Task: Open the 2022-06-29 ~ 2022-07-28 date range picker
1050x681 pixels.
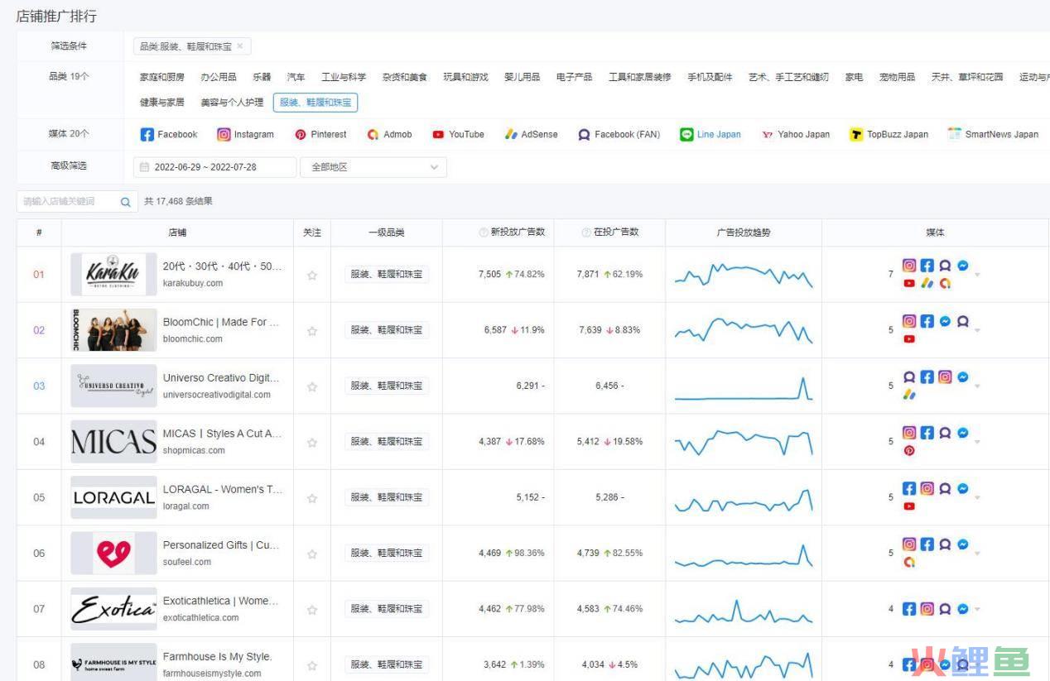Action: (214, 167)
